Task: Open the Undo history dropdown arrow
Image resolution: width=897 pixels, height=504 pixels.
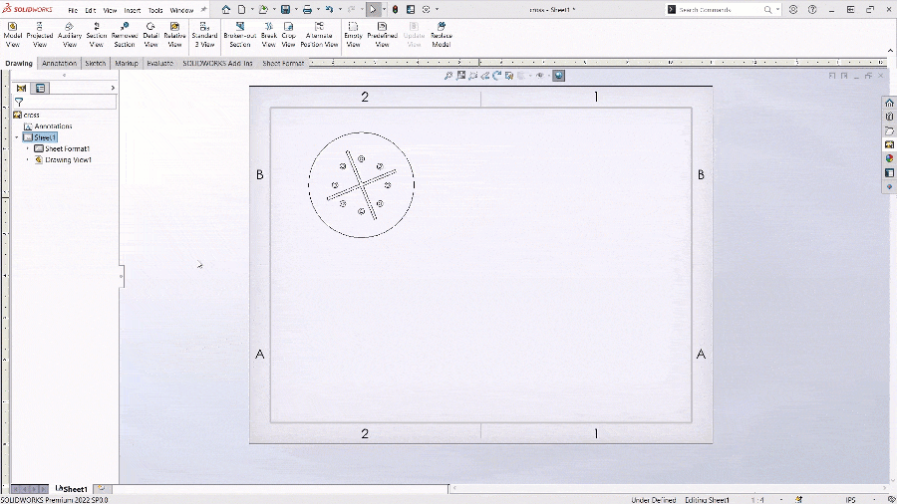Action: (x=340, y=10)
